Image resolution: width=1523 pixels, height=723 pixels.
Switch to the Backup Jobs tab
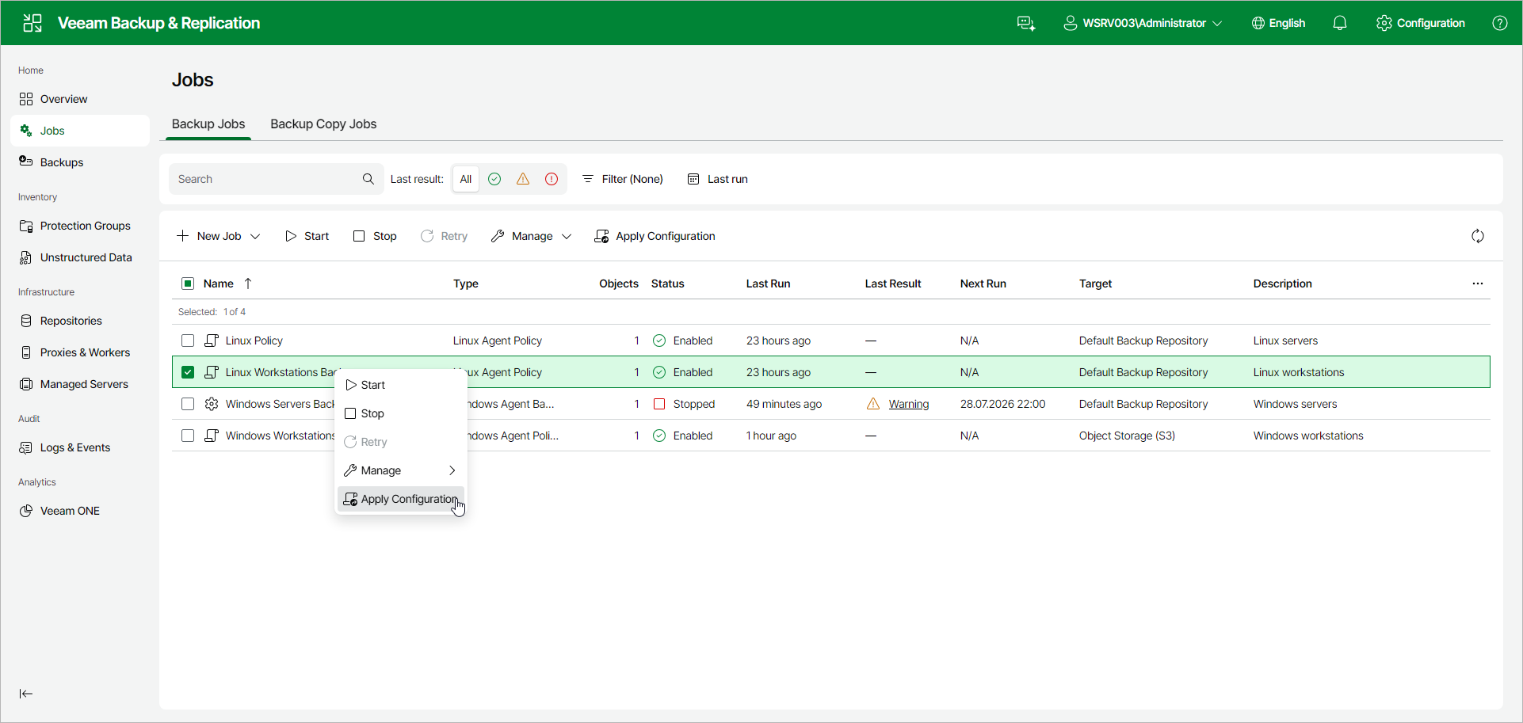coord(208,124)
